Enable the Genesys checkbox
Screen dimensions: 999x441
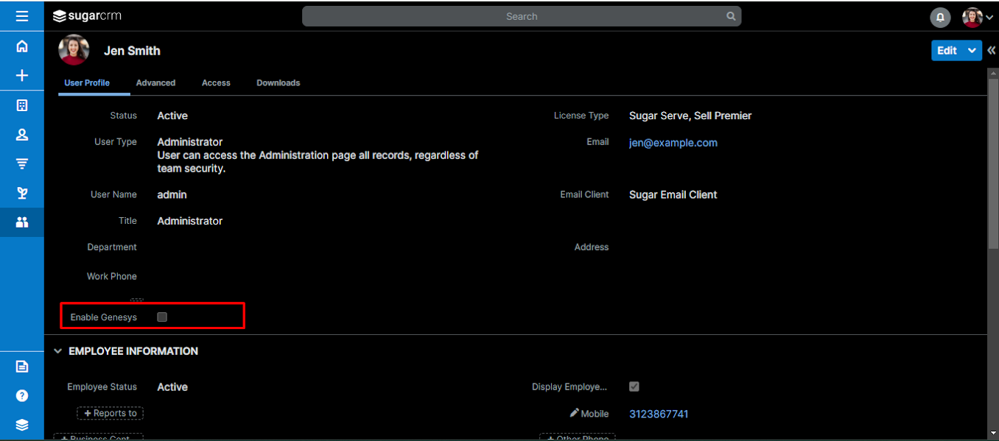pos(162,317)
